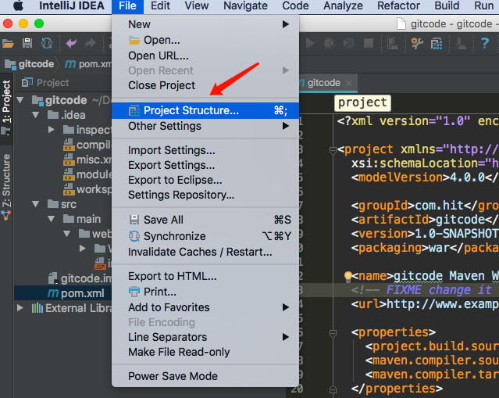Viewport: 499px width, 398px height.
Task: Choose New from the File menu
Action: coord(205,24)
